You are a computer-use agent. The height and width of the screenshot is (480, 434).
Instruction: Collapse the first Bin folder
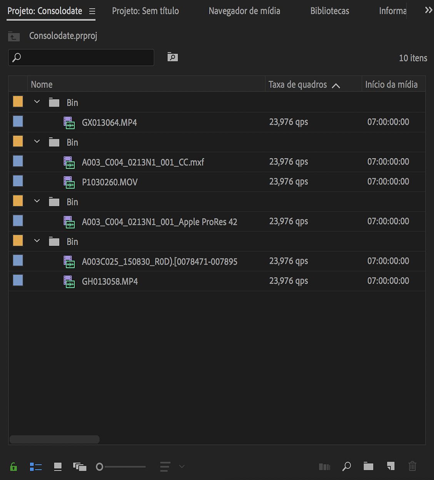(37, 102)
